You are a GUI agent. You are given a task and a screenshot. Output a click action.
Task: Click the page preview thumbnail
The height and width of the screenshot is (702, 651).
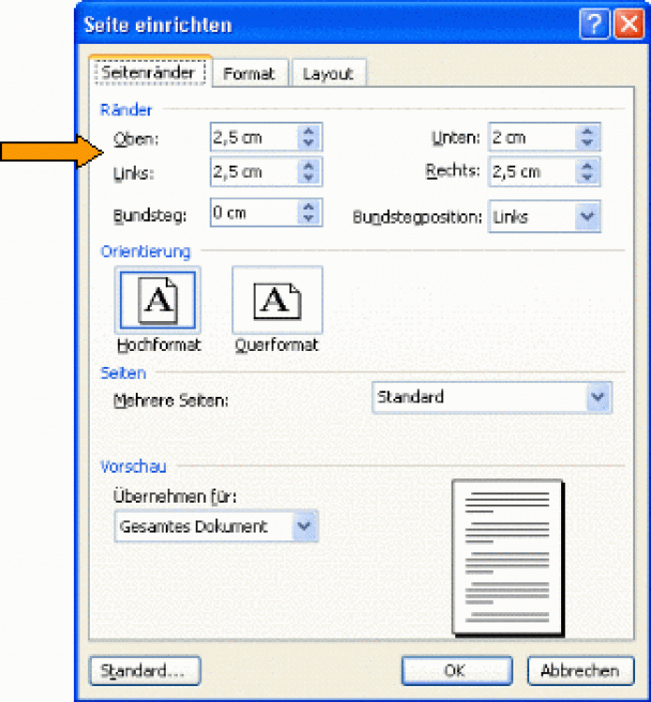coord(507,557)
